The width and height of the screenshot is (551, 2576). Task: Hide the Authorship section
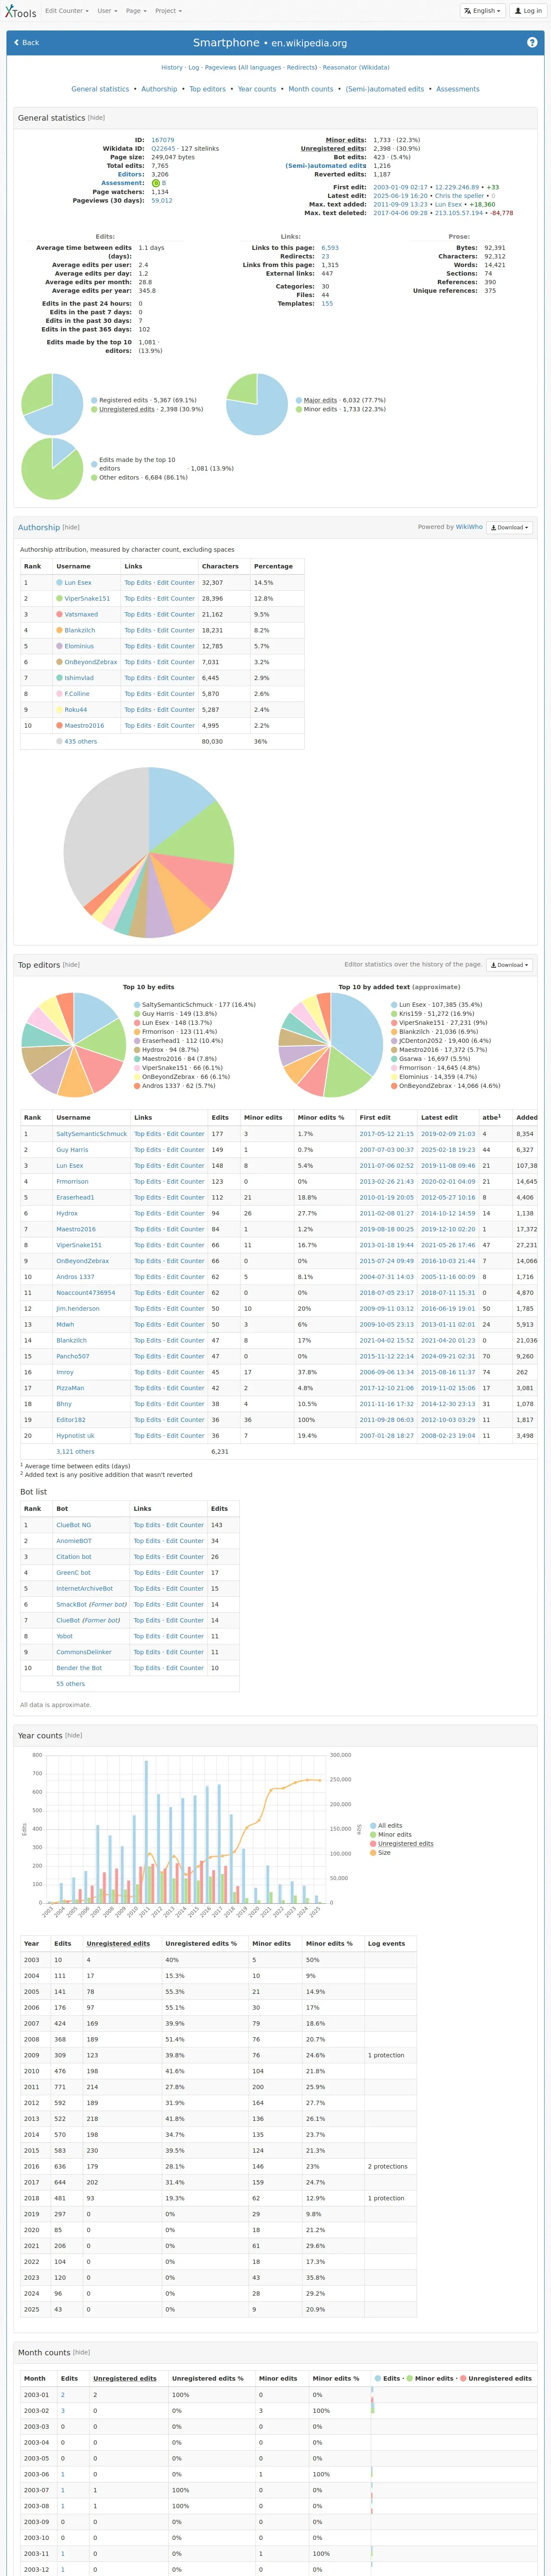(71, 527)
